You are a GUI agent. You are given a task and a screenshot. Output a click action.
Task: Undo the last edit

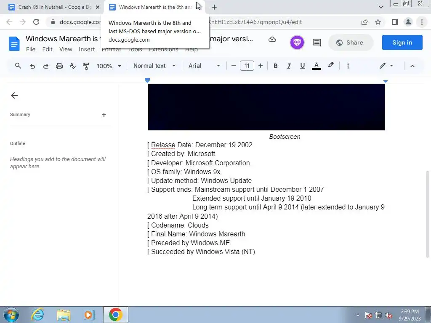pos(32,66)
